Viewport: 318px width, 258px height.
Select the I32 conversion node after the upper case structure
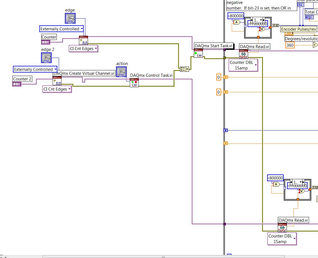coord(276,26)
